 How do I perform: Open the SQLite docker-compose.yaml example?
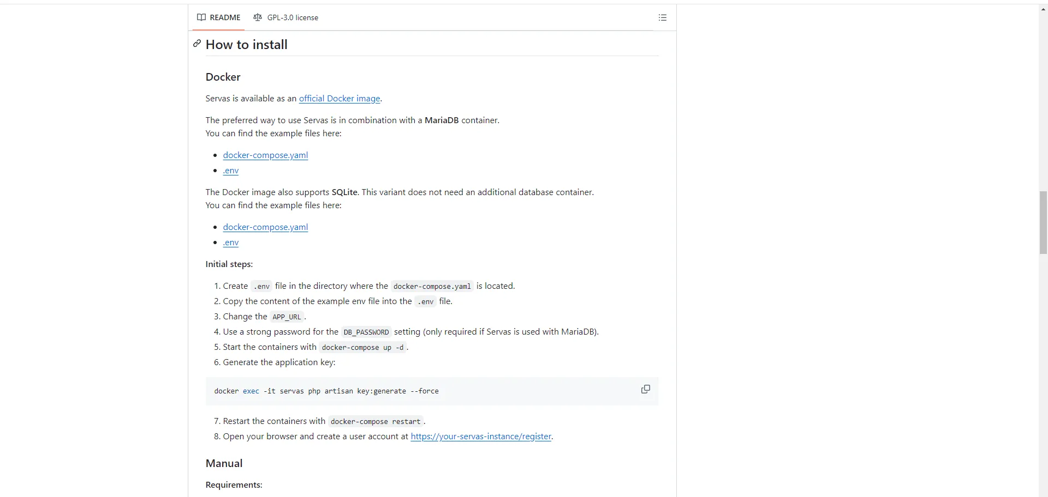tap(265, 227)
